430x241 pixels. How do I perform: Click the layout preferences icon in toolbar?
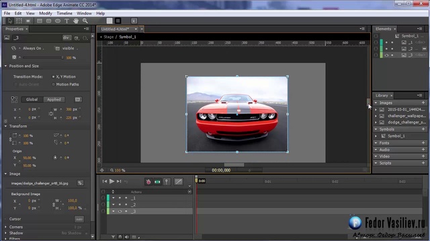tap(134, 21)
